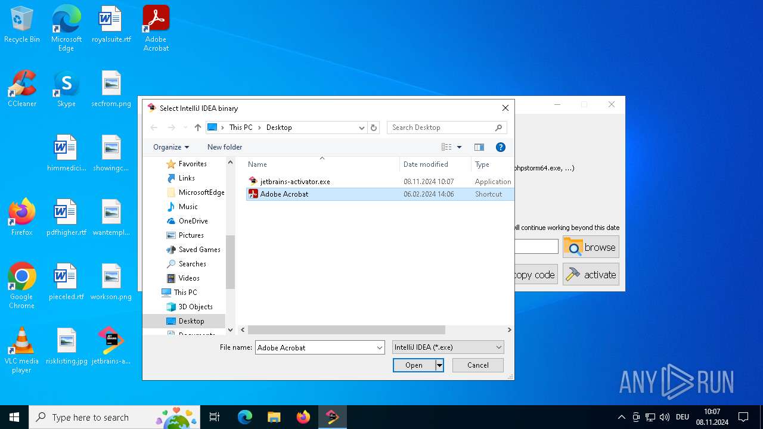Open the Recycle Bin desktop icon

click(x=22, y=25)
